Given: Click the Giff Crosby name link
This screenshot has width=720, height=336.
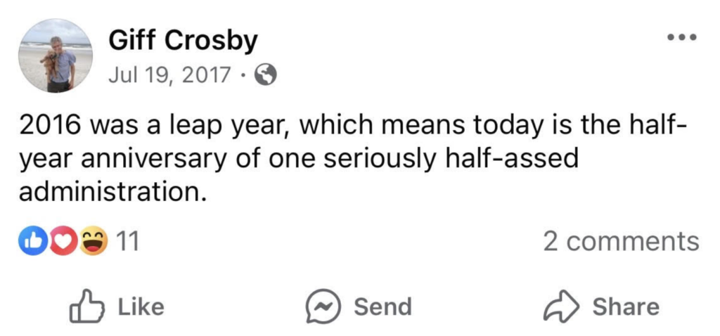Looking at the screenshot, I should coord(183,41).
